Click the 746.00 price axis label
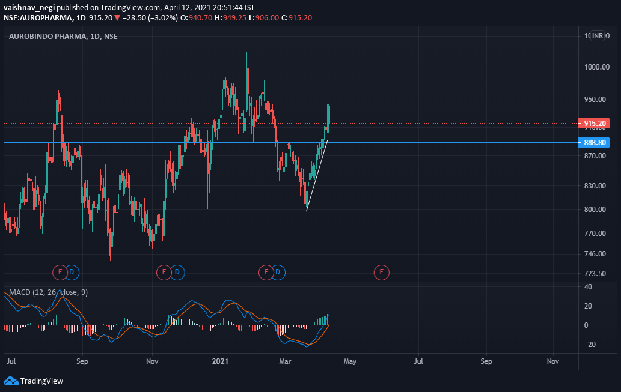This screenshot has height=392, width=621. (595, 254)
